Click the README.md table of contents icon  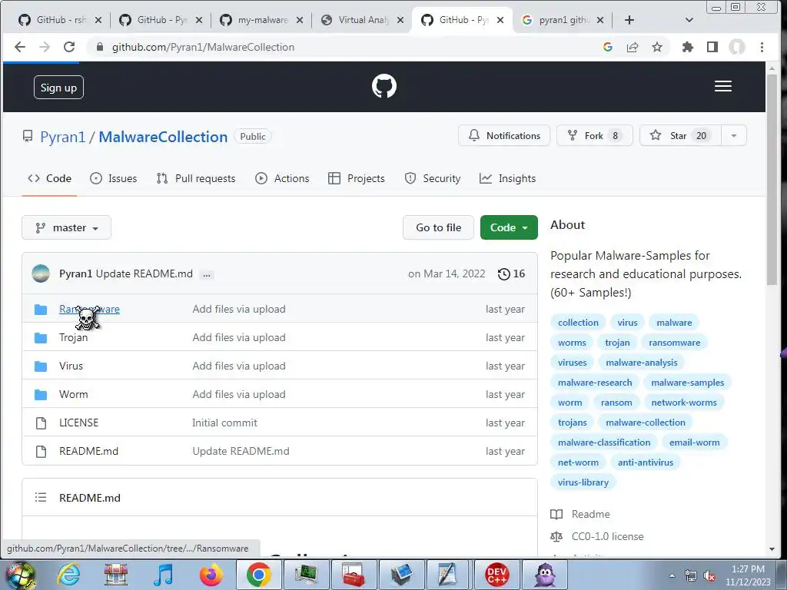click(41, 497)
